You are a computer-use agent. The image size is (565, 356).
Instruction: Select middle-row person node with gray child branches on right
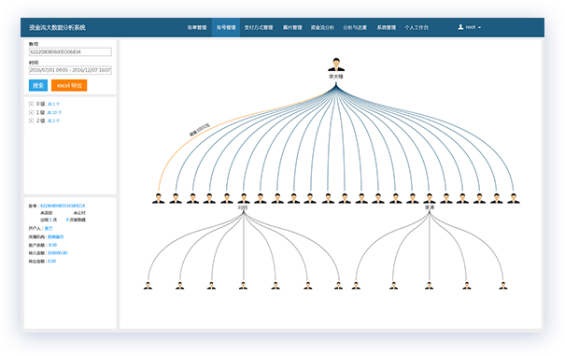pos(430,198)
